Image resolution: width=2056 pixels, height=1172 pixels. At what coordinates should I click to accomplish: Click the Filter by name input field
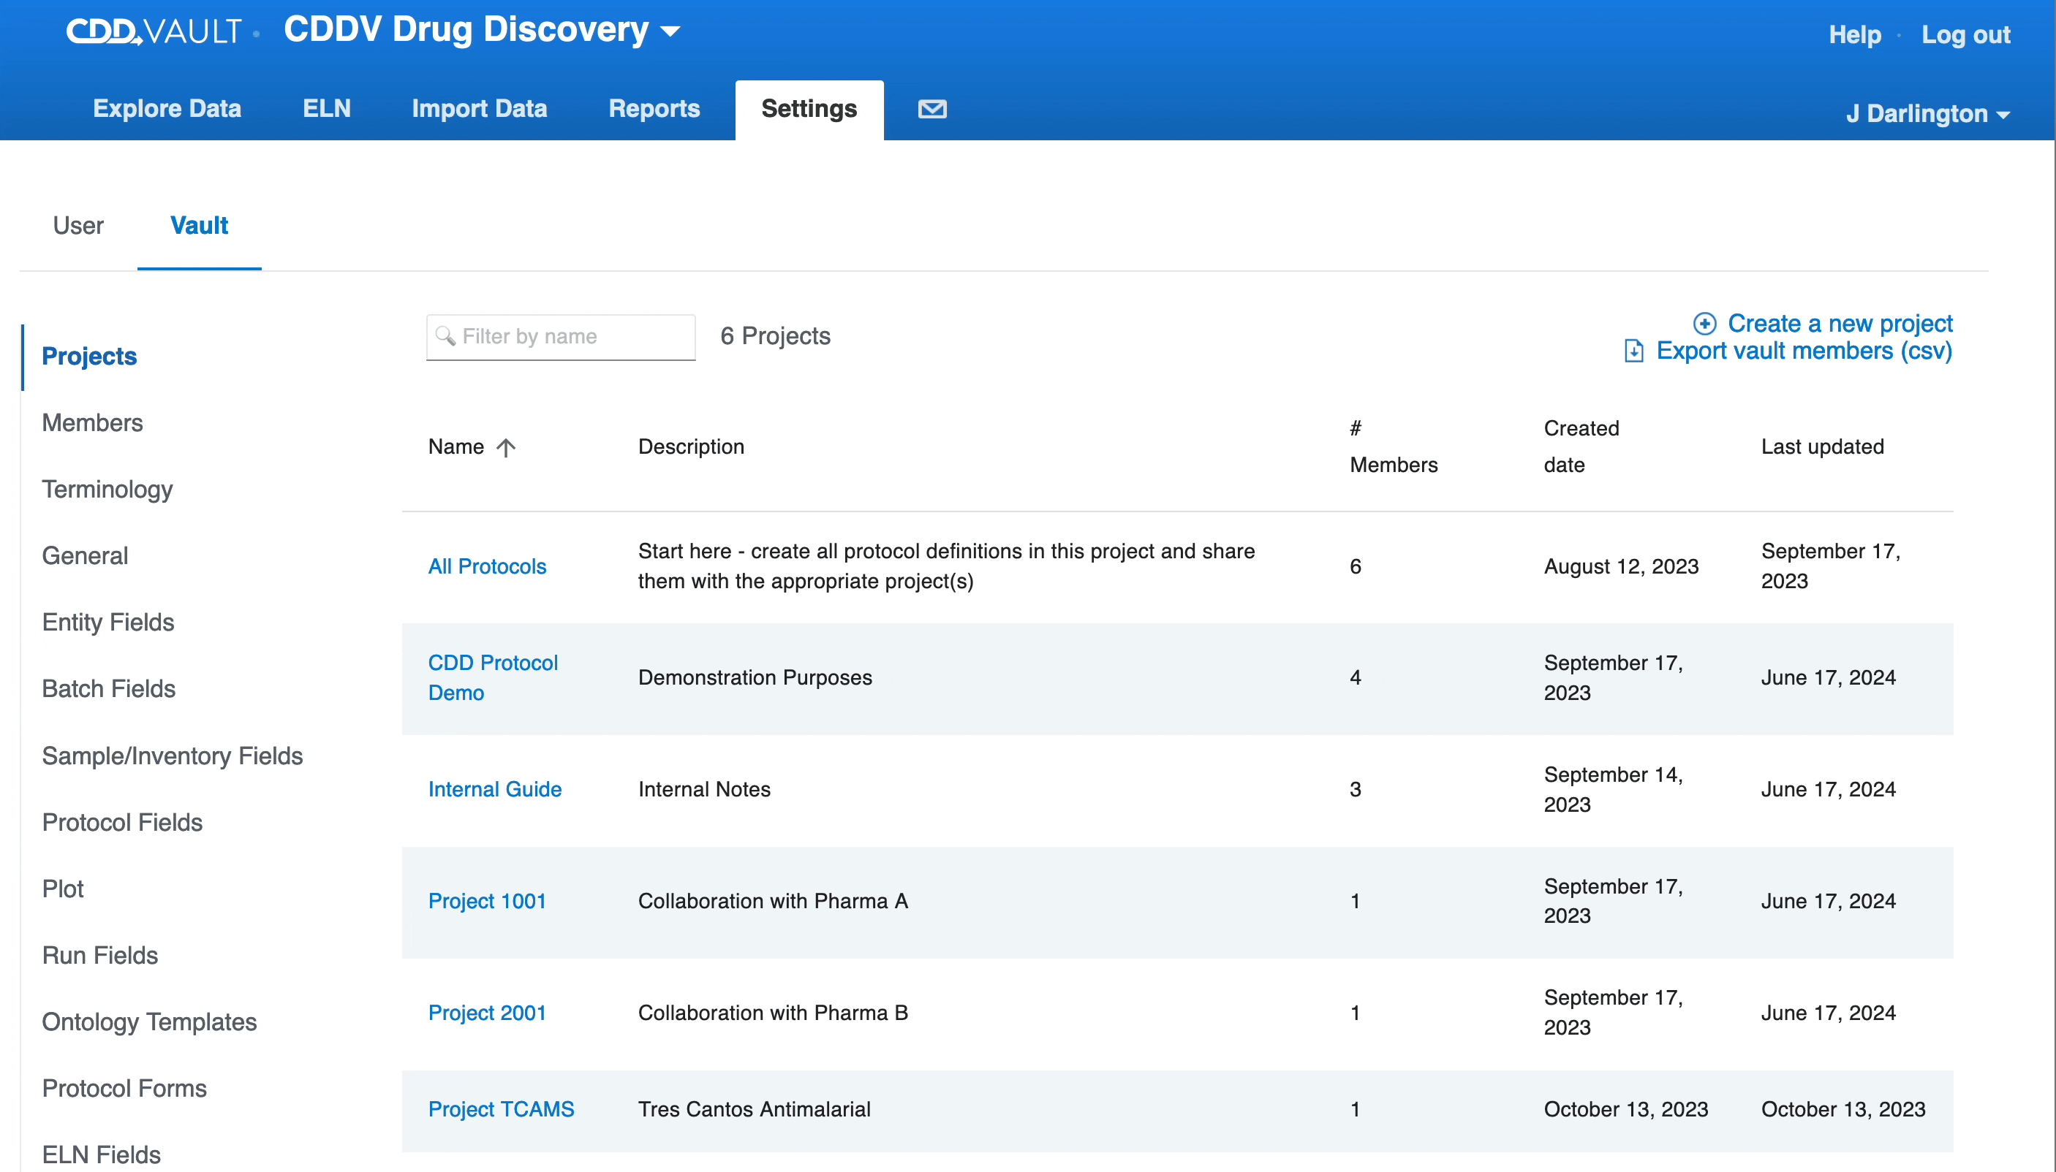(561, 335)
